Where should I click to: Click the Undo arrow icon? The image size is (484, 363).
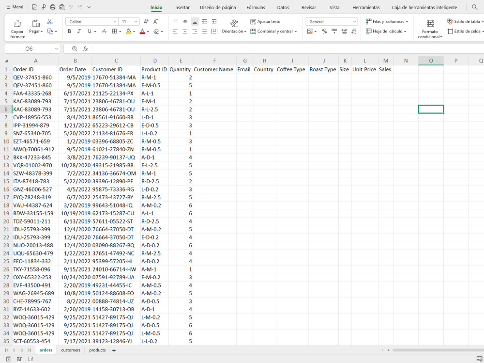pos(71,7)
